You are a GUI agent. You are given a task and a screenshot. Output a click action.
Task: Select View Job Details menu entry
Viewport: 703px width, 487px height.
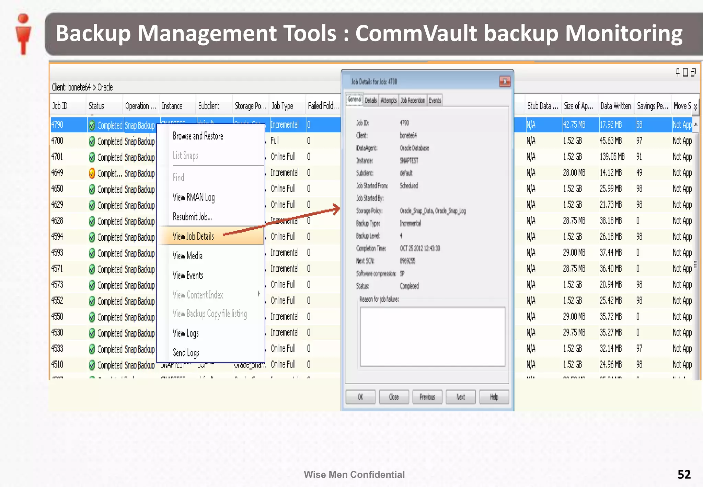[211, 236]
